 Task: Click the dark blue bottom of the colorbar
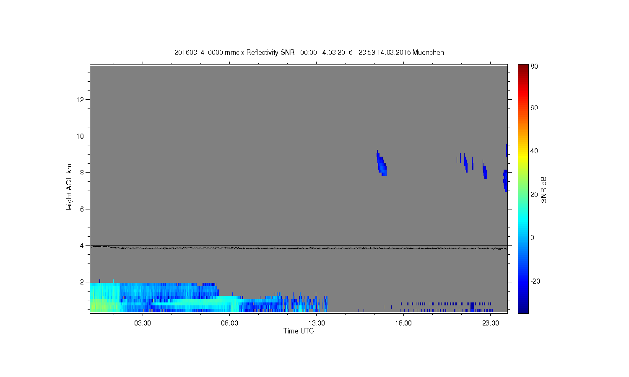click(x=523, y=309)
